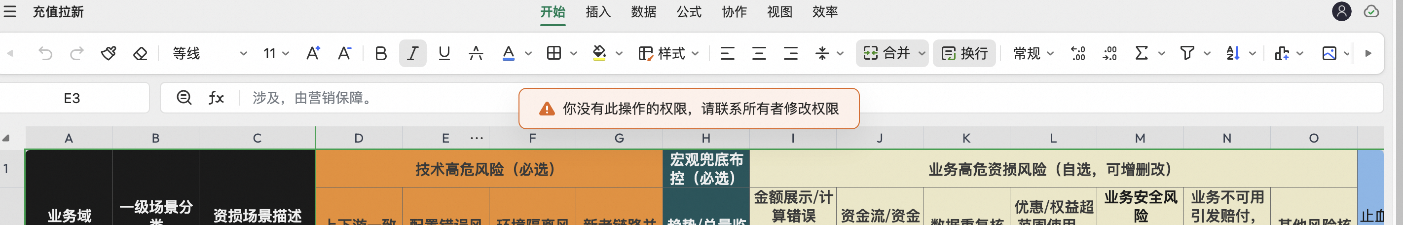Image resolution: width=1403 pixels, height=225 pixels.
Task: Increase font size with A+ icon
Action: pyautogui.click(x=313, y=53)
